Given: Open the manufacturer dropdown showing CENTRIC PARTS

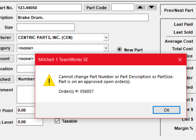Looking at the screenshot, I should click(106, 37).
